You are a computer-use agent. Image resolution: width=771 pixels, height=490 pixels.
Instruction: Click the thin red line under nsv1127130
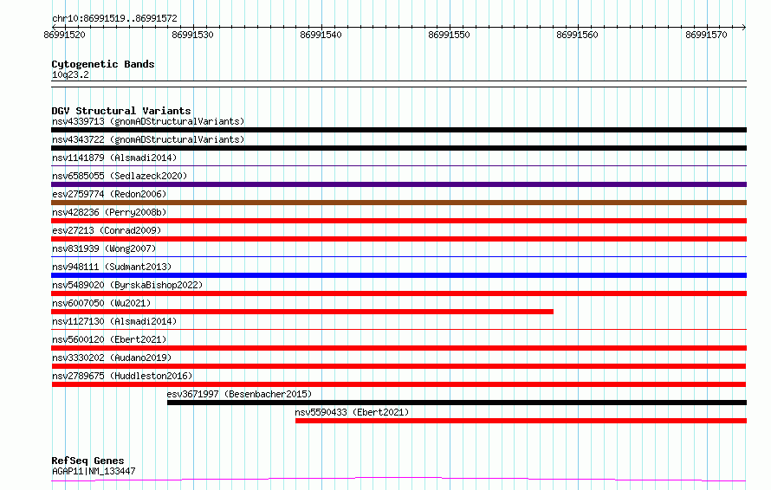(398, 329)
